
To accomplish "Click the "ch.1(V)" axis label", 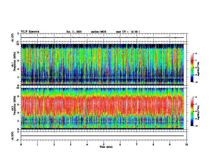I will point(13,38).
